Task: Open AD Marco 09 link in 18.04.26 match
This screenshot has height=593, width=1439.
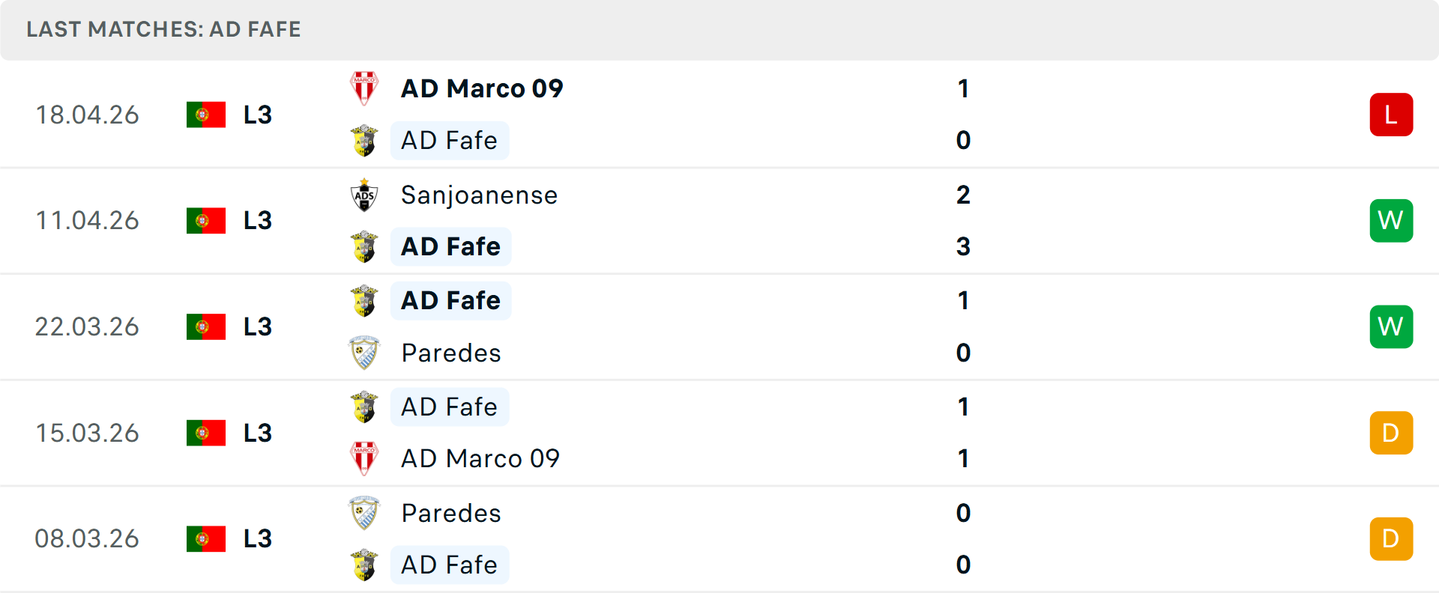Action: (x=482, y=88)
